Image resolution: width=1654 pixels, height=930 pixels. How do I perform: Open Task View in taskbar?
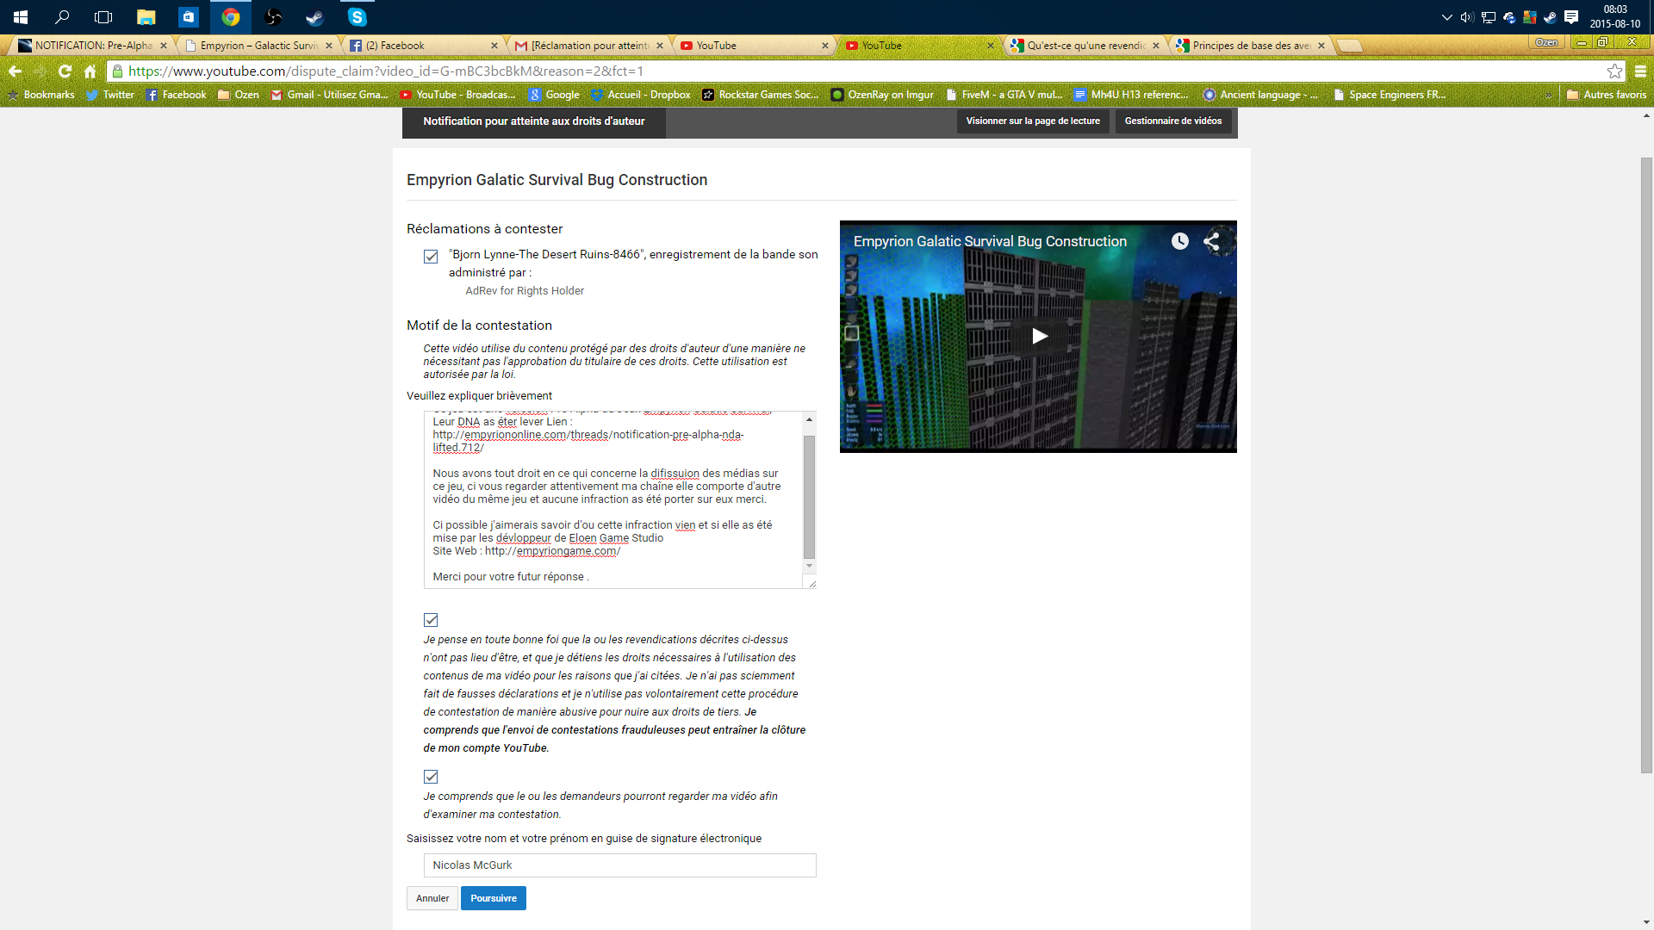click(103, 17)
